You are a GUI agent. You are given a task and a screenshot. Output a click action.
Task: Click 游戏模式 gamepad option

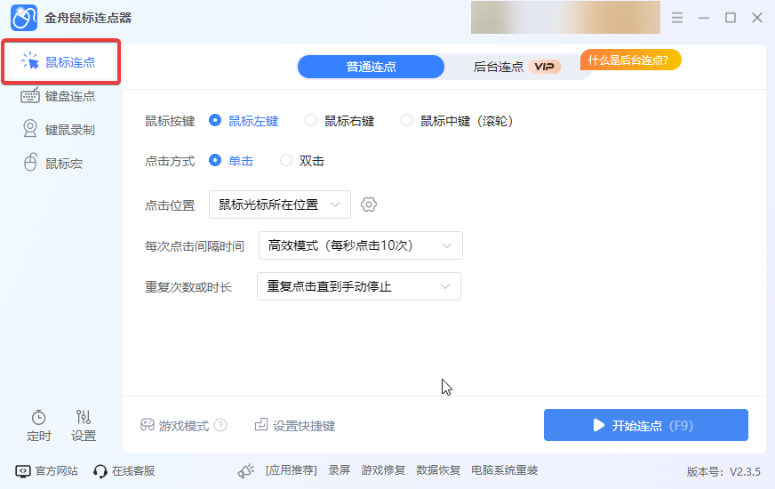tap(175, 425)
